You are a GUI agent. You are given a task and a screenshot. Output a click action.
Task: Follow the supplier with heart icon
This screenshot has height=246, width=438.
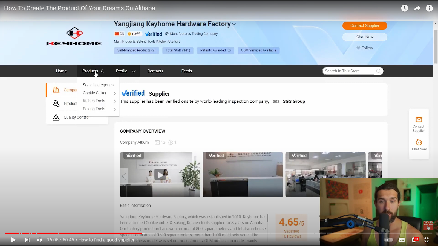click(365, 48)
